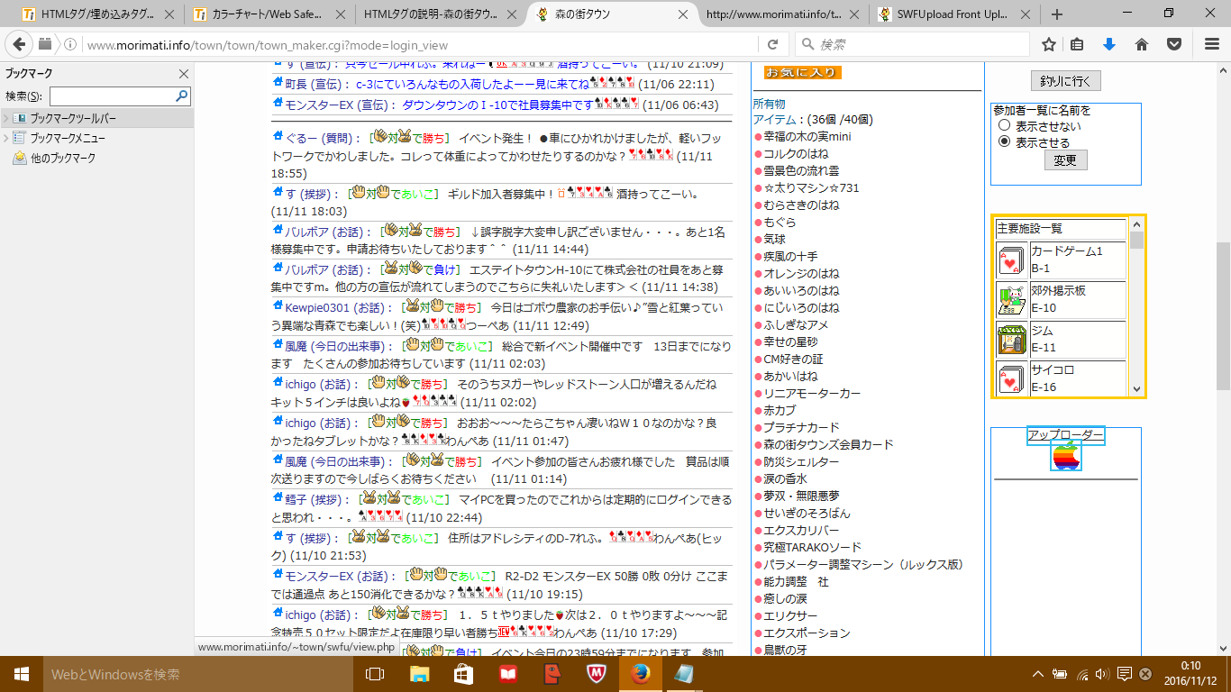Click the アイテム link in inventory
This screenshot has width=1231, height=692.
[773, 119]
